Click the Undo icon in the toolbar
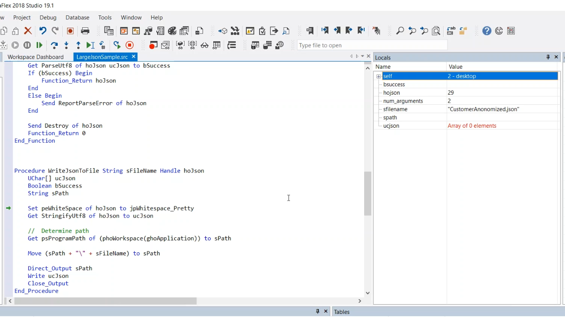 [43, 31]
